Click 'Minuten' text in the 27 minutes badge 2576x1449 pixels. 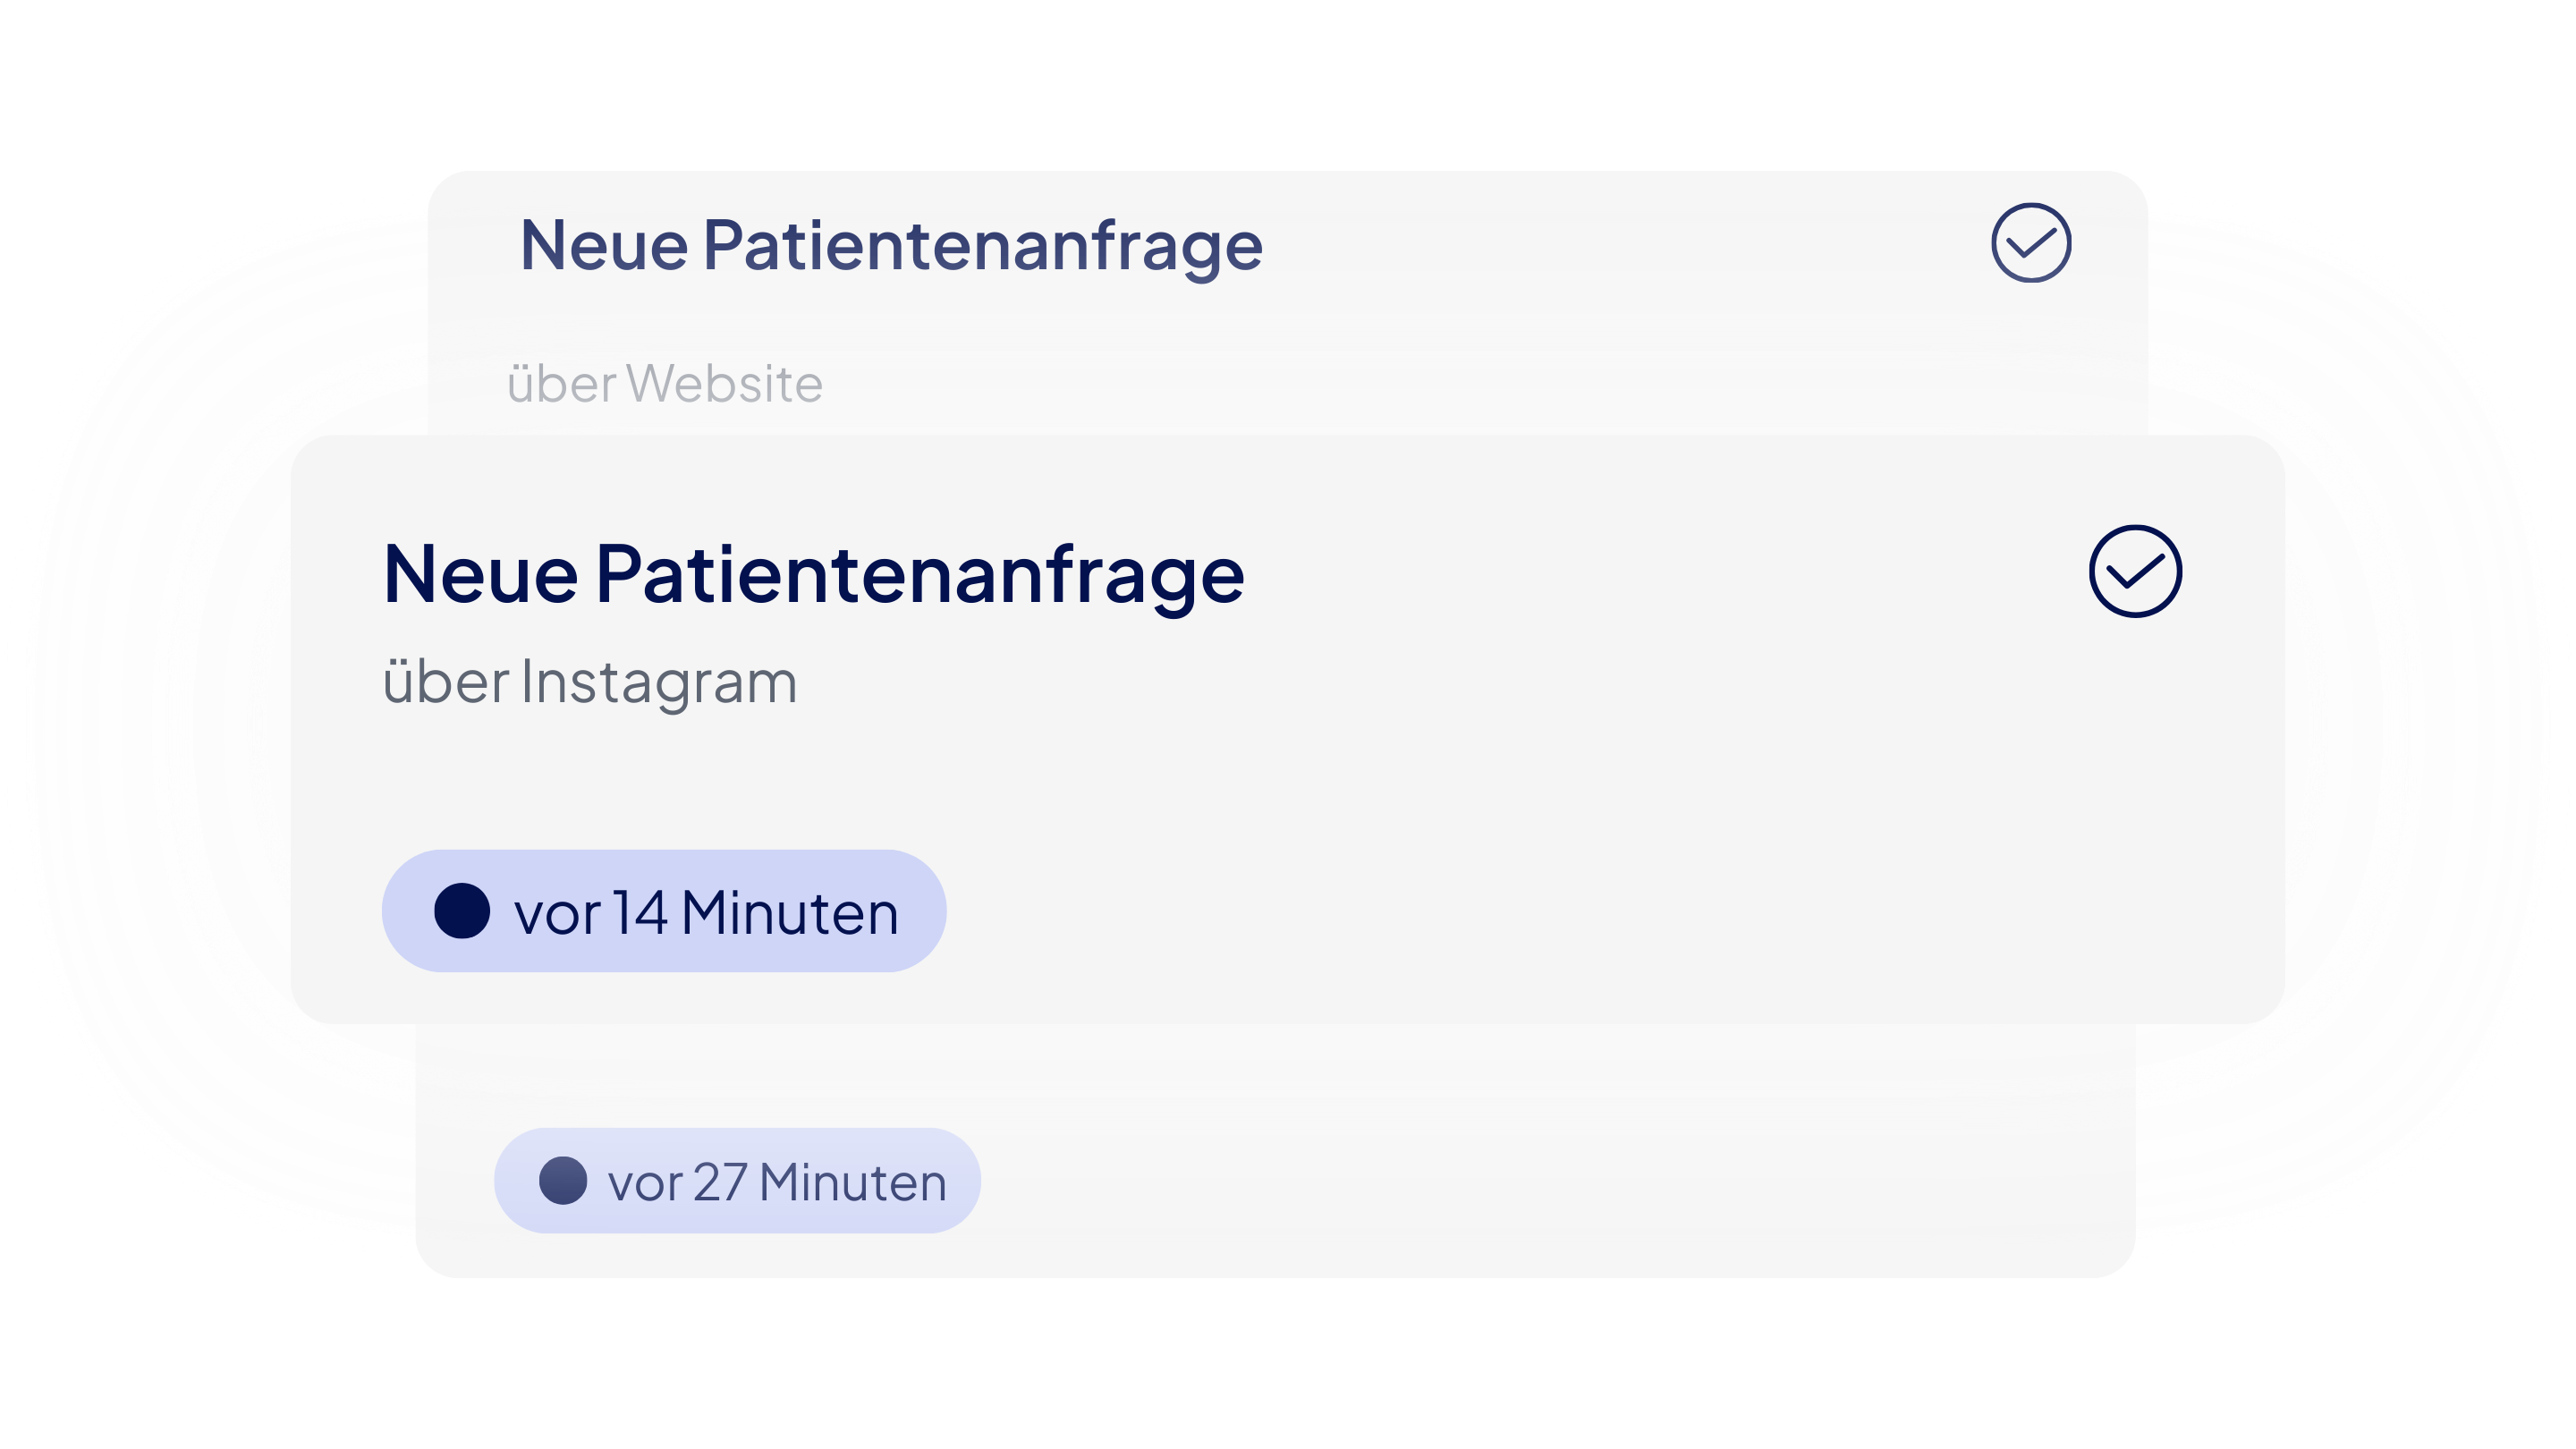pyautogui.click(x=852, y=1183)
